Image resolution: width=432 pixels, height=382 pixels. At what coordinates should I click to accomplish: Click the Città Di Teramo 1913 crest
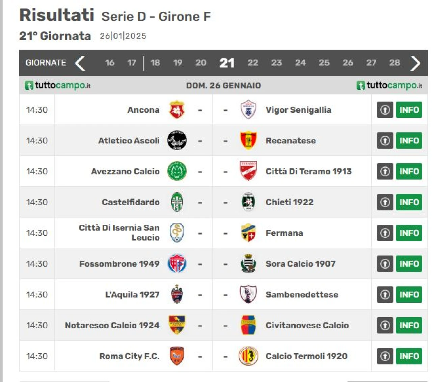248,171
